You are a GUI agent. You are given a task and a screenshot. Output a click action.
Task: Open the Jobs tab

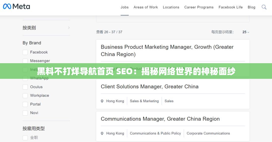[125, 7]
